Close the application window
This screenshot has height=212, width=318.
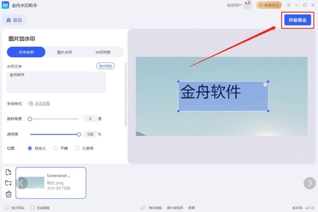(313, 5)
